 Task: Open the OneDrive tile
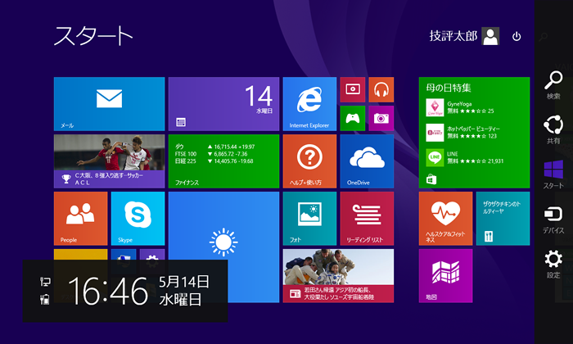[367, 161]
